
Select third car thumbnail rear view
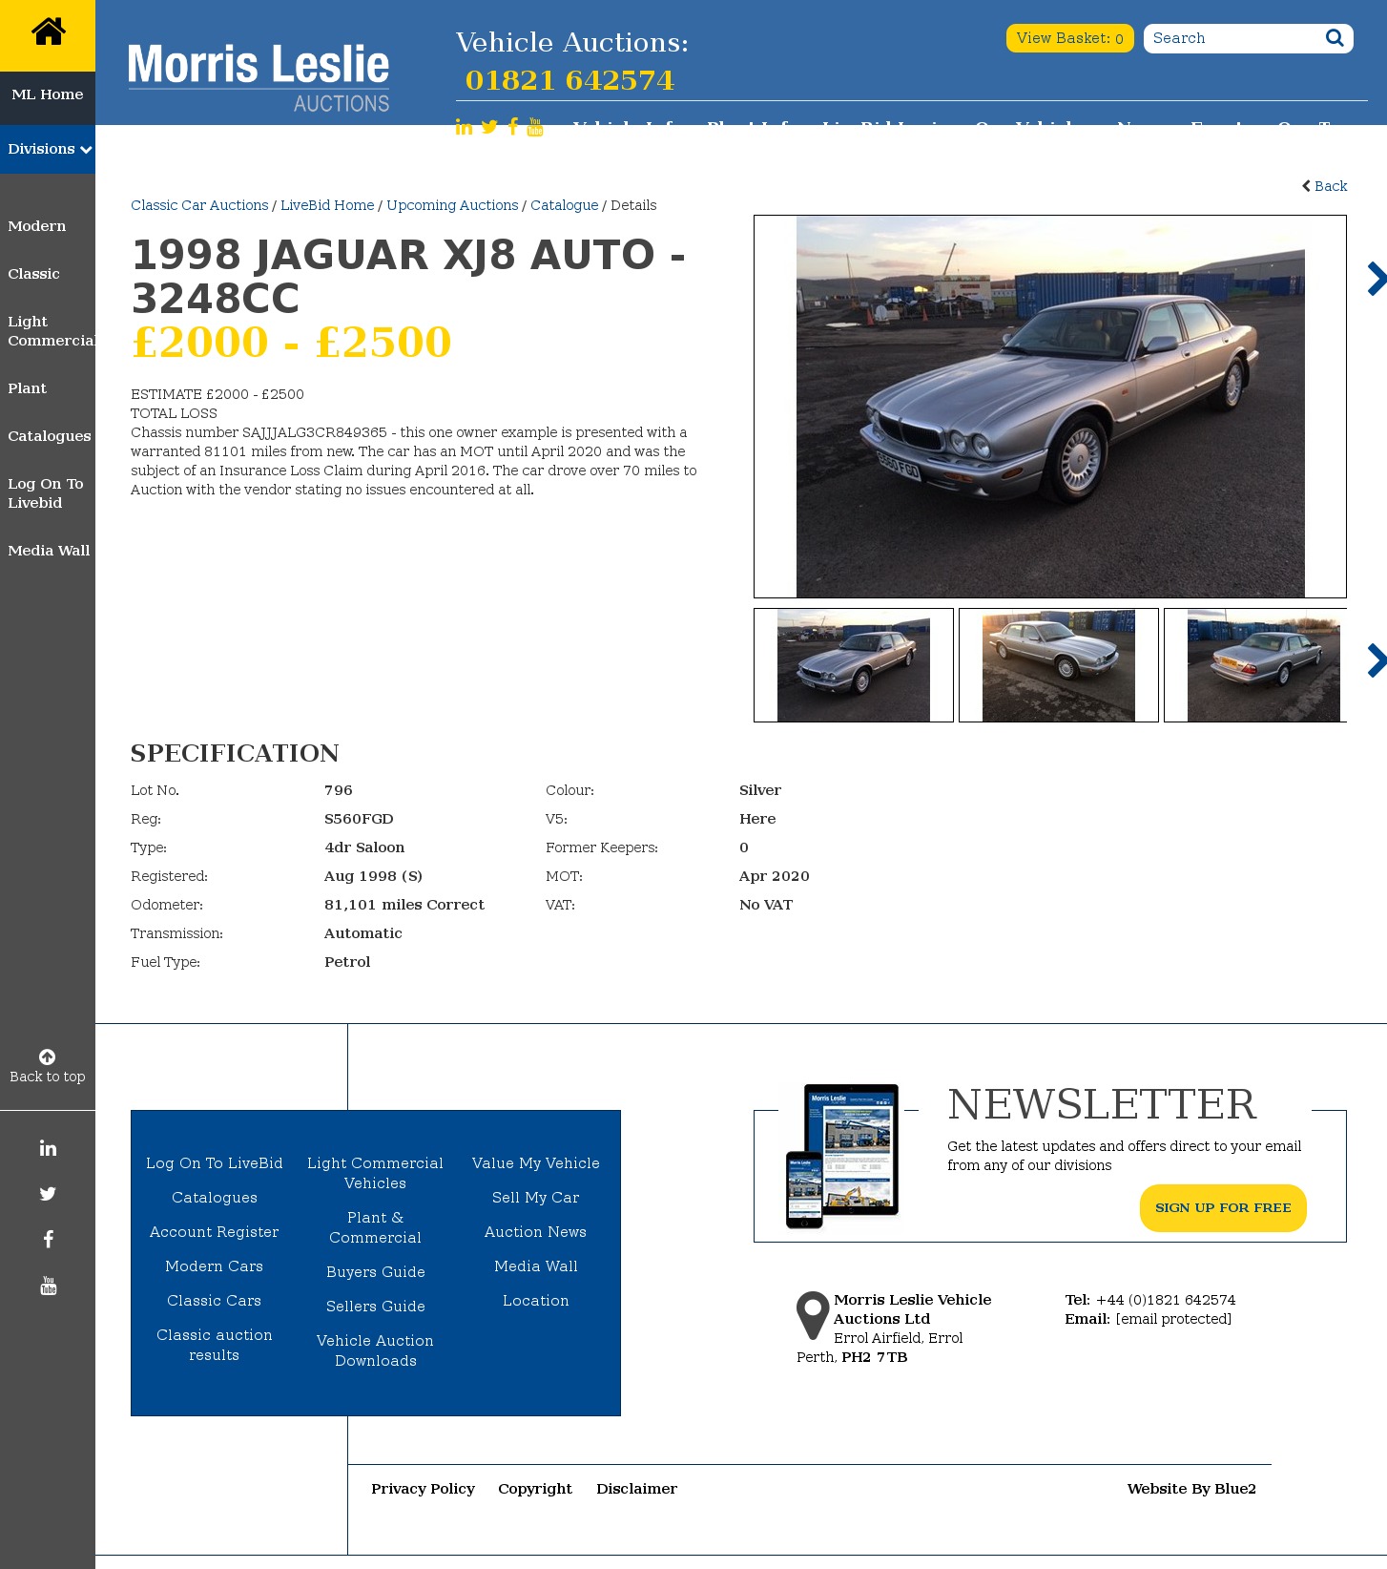coord(1255,665)
